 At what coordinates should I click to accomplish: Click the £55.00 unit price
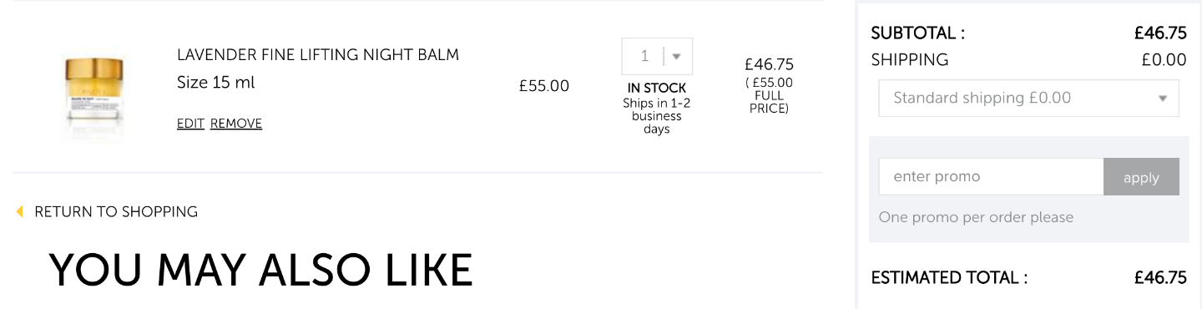pos(544,86)
